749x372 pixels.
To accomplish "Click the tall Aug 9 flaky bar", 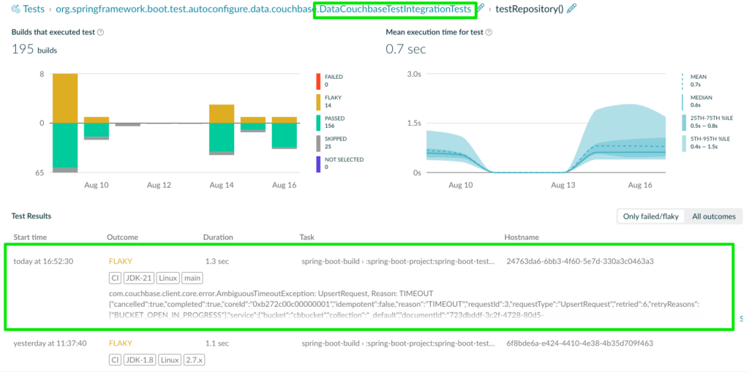I will pyautogui.click(x=65, y=98).
